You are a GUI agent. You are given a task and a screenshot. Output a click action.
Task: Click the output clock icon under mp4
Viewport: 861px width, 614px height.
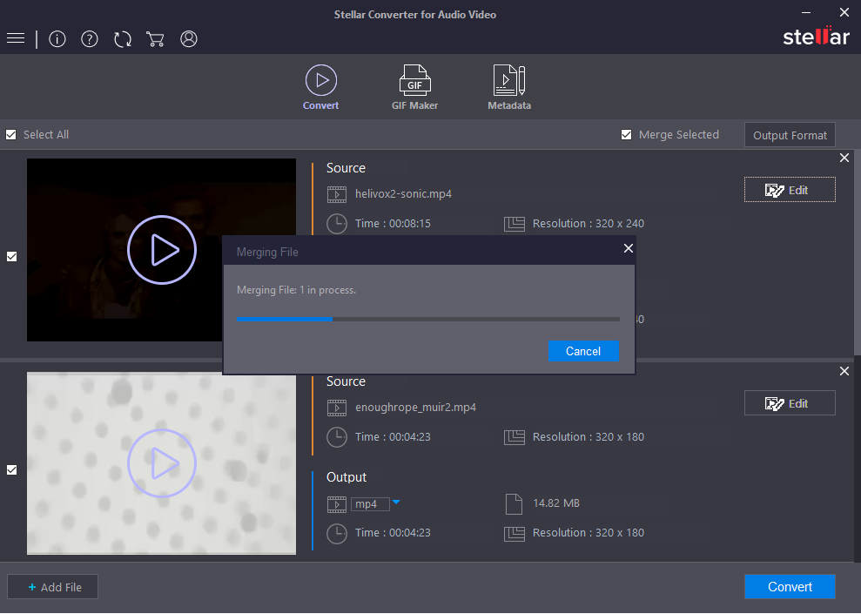pos(337,533)
